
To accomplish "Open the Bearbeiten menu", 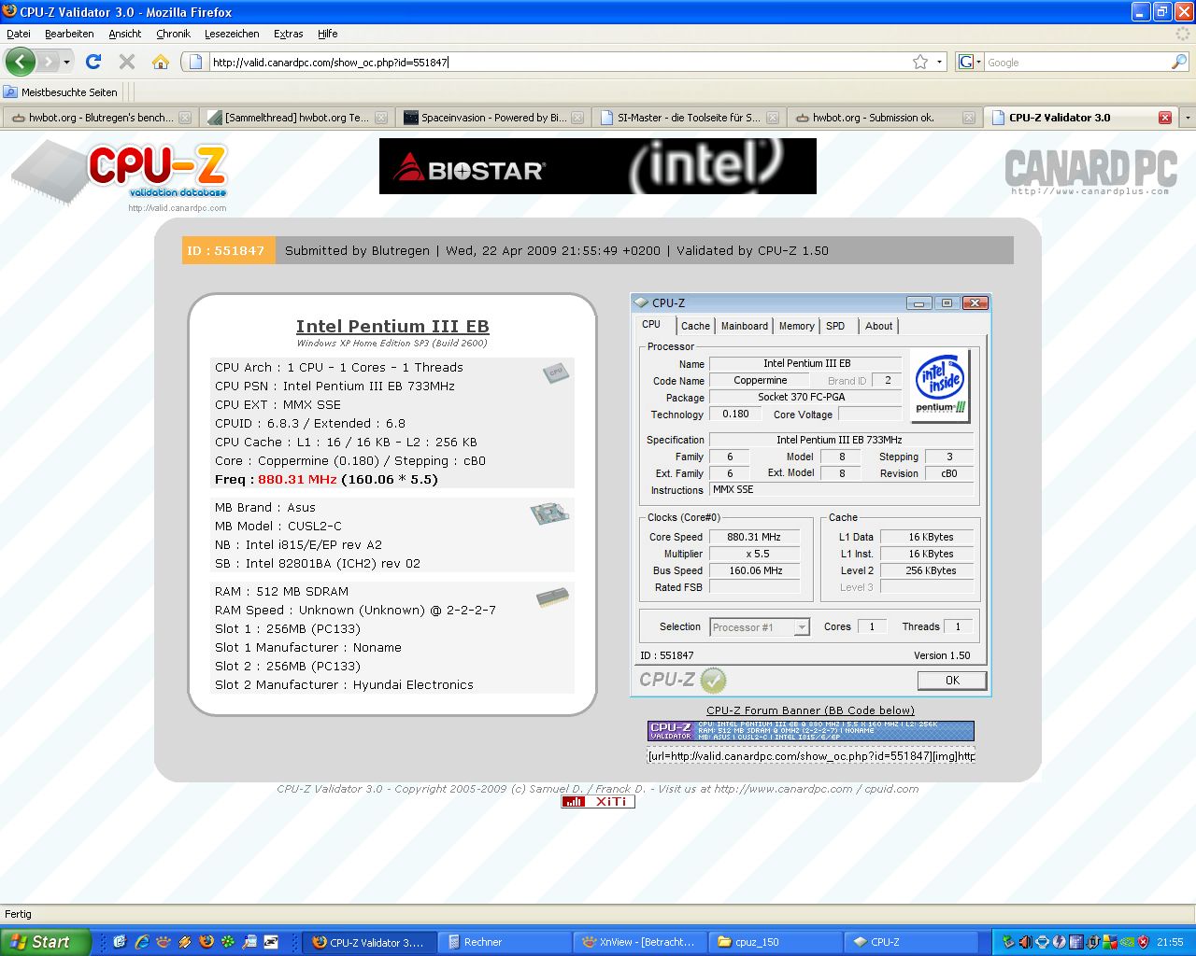I will tap(69, 34).
